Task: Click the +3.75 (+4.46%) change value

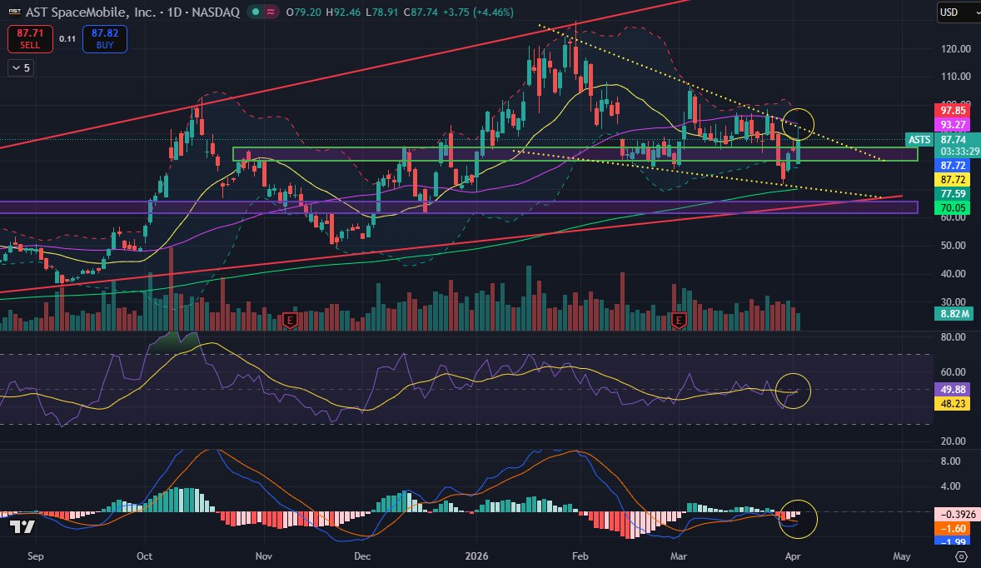Action: tap(478, 12)
